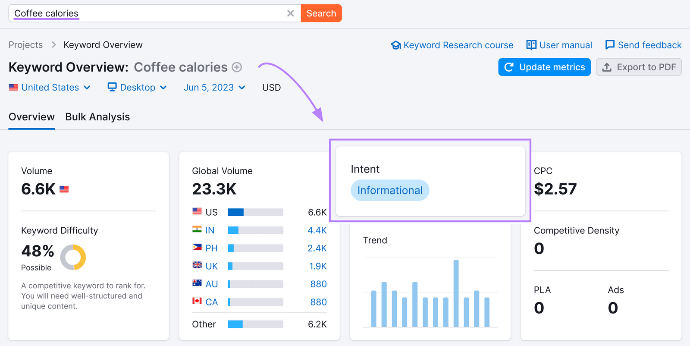Click the Send feedback speech bubble icon
Viewport: 690px width, 346px height.
coord(610,45)
